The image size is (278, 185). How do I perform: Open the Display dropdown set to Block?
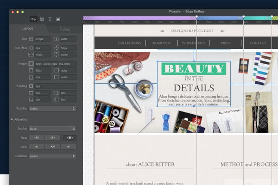click(x=52, y=129)
